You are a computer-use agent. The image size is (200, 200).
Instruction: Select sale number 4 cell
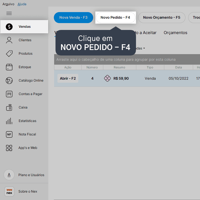point(92,78)
